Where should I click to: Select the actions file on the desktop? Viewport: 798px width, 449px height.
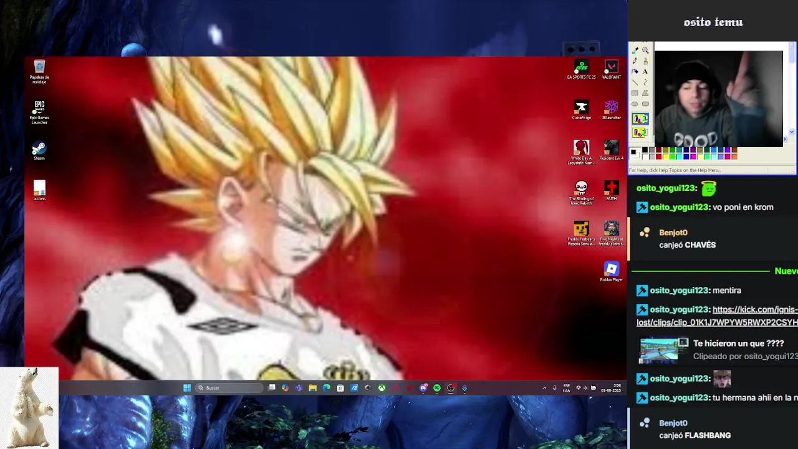pos(39,190)
